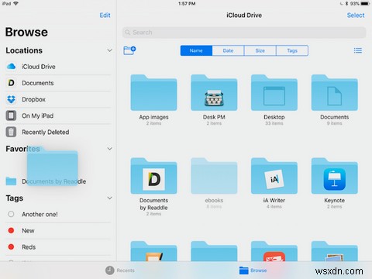Open the Recently Deleted trash icon
Viewport: 372px width, 279px height.
(11, 132)
